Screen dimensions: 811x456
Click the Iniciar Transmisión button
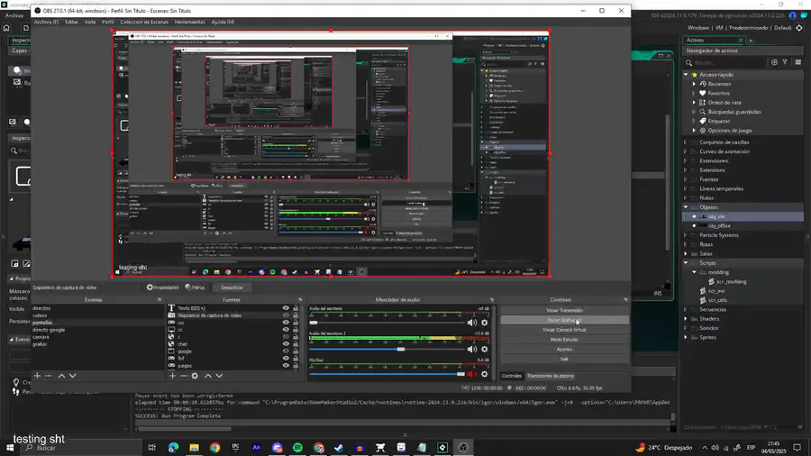point(564,310)
